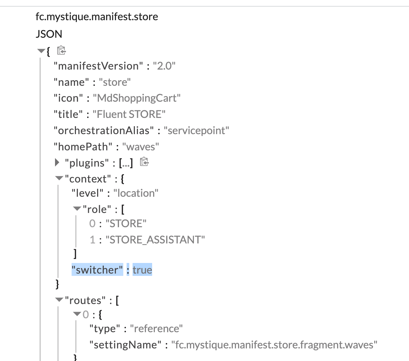
Task: Collapse the routes array
Action: point(59,300)
